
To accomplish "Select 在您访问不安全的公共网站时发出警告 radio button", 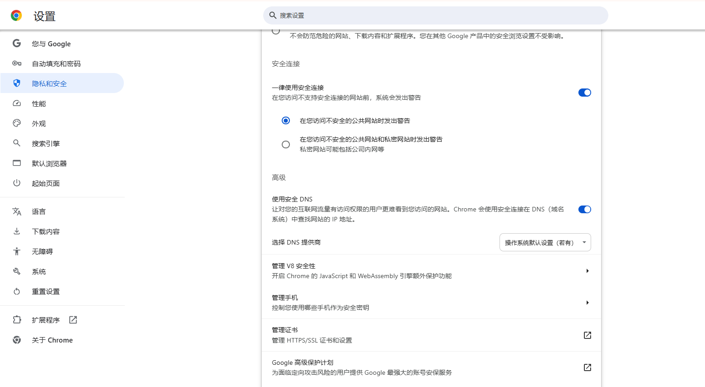I will (286, 121).
